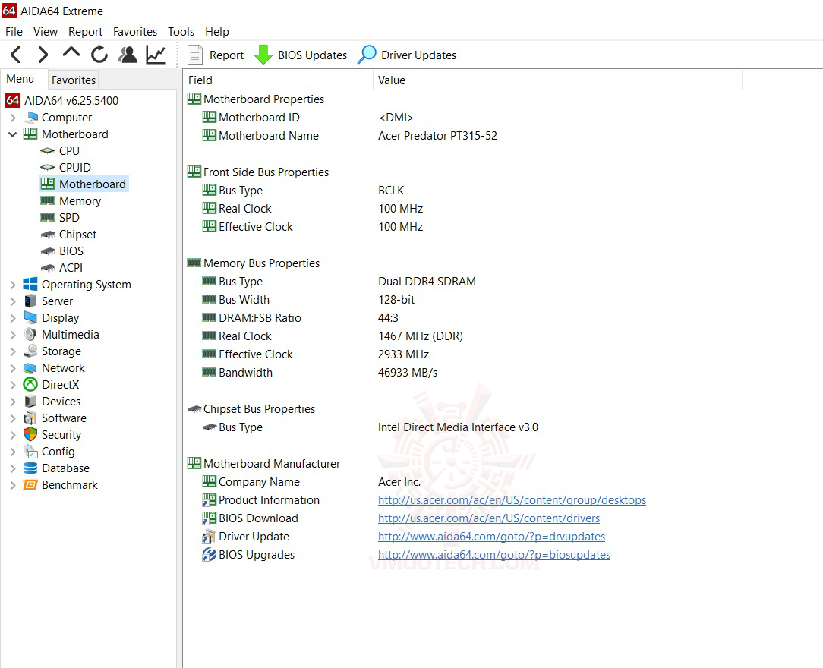Expand the Server node chevron
The width and height of the screenshot is (823, 668).
click(x=13, y=301)
